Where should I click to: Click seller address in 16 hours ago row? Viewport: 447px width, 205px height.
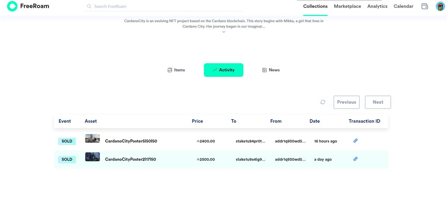[290, 141]
